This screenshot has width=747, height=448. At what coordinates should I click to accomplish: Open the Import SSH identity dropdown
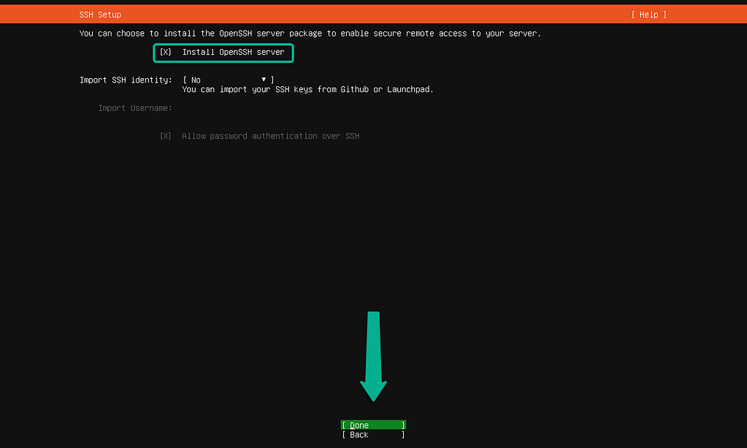tap(228, 80)
